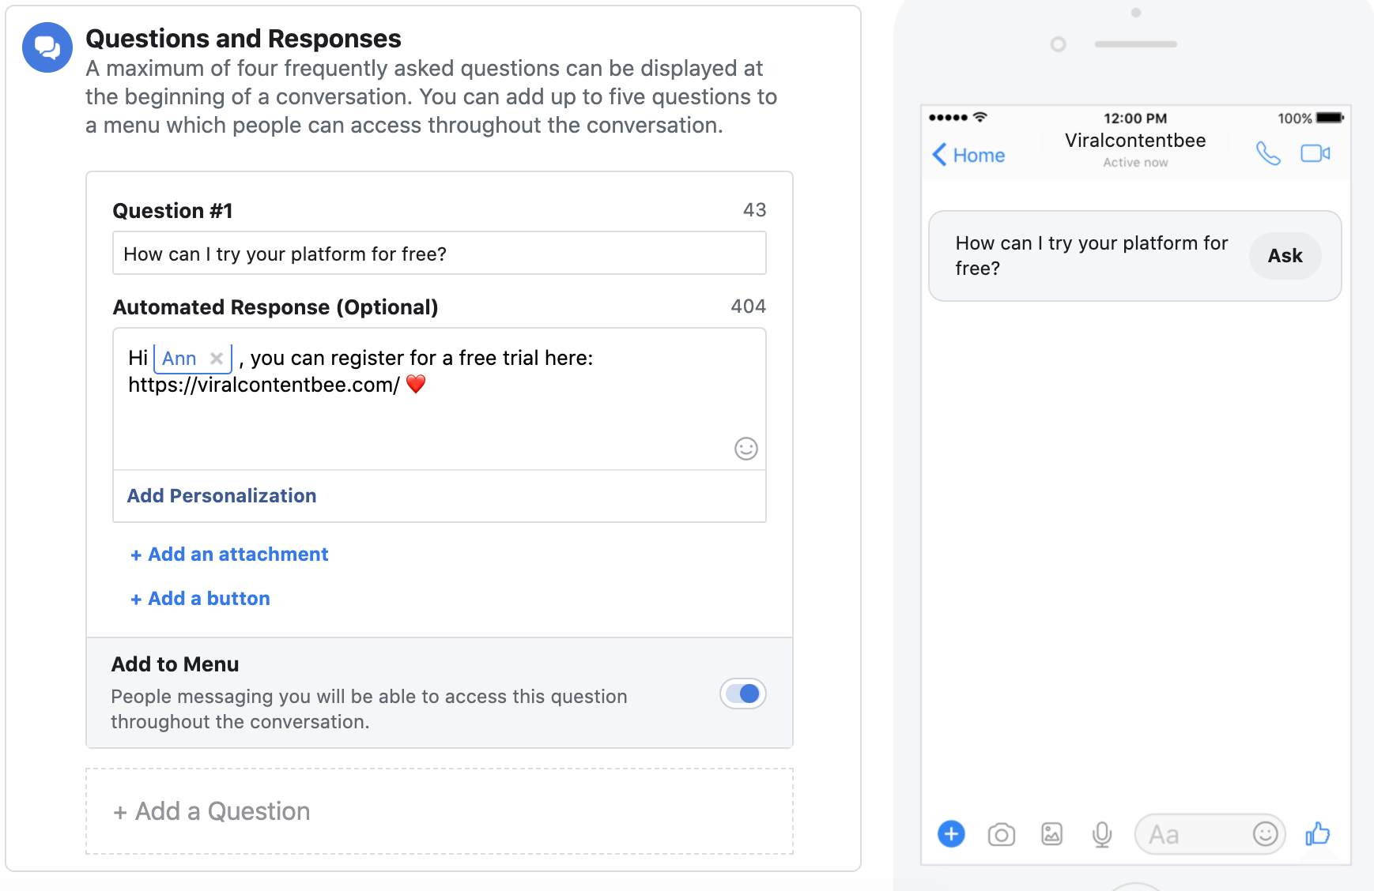1374x891 pixels.
Task: Click the Questions and Responses chat icon
Action: click(47, 47)
